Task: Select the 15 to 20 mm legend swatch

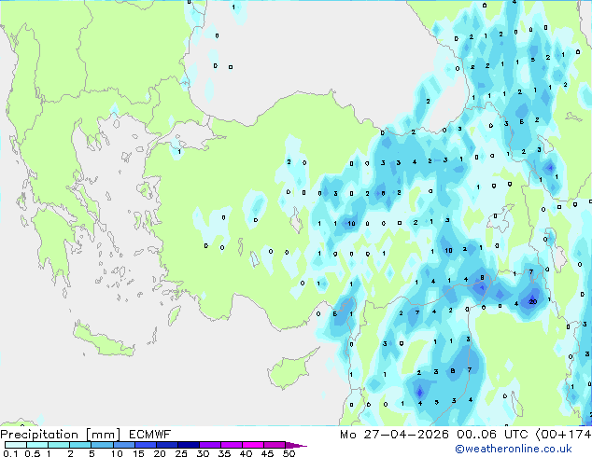Action: 146,445
